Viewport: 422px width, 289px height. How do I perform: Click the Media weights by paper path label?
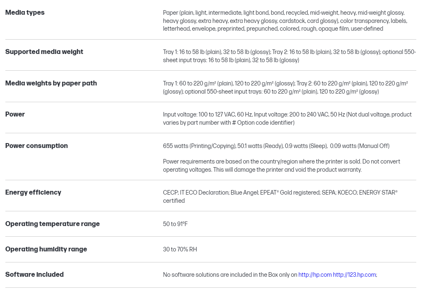pos(51,83)
